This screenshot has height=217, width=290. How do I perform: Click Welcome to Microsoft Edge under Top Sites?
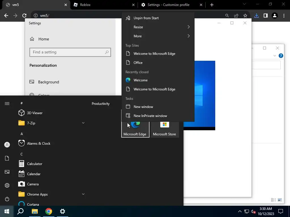(x=158, y=53)
